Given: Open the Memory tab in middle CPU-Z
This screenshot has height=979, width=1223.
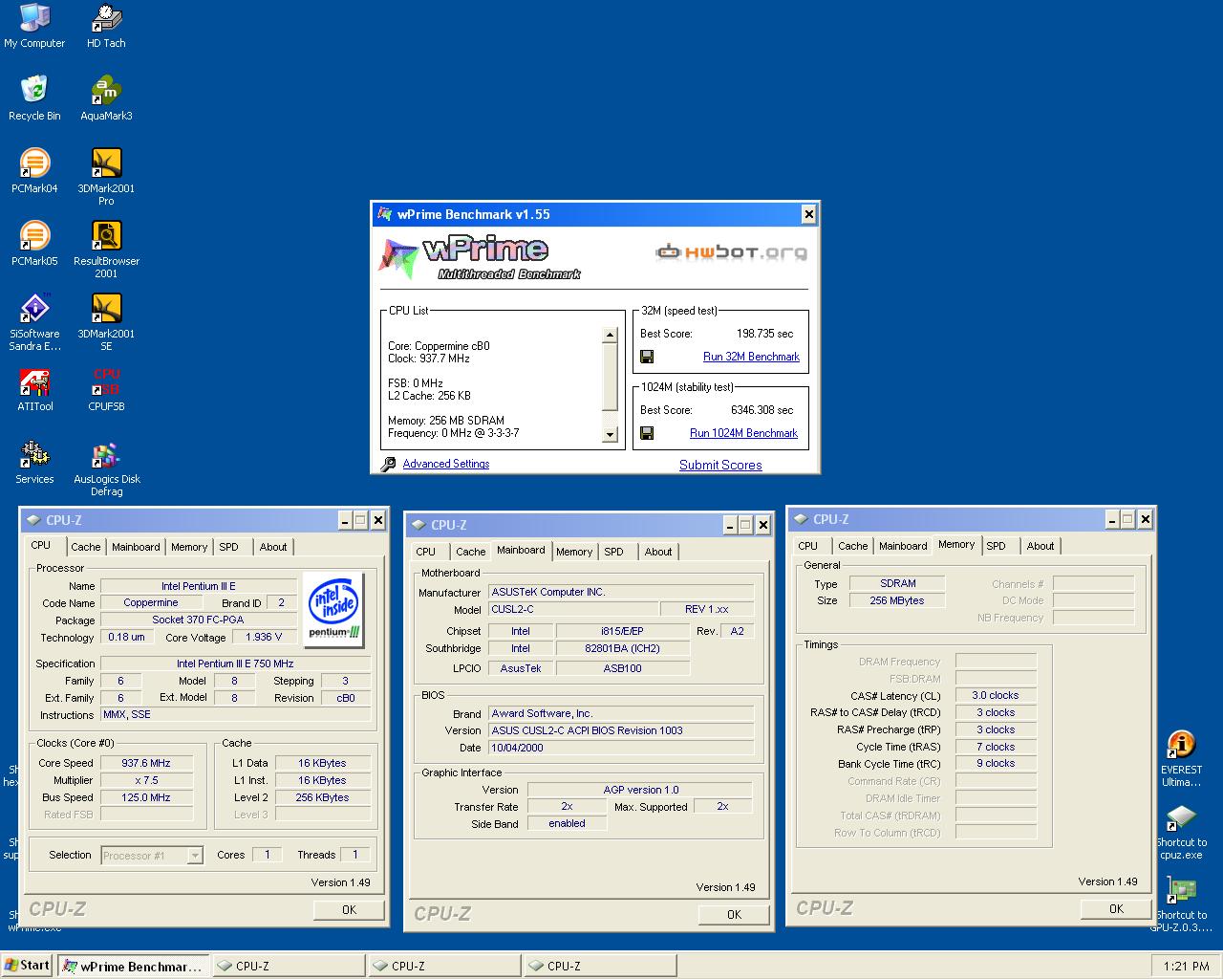Looking at the screenshot, I should tap(574, 552).
